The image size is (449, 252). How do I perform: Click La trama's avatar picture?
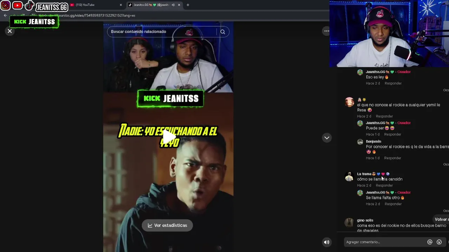(349, 176)
